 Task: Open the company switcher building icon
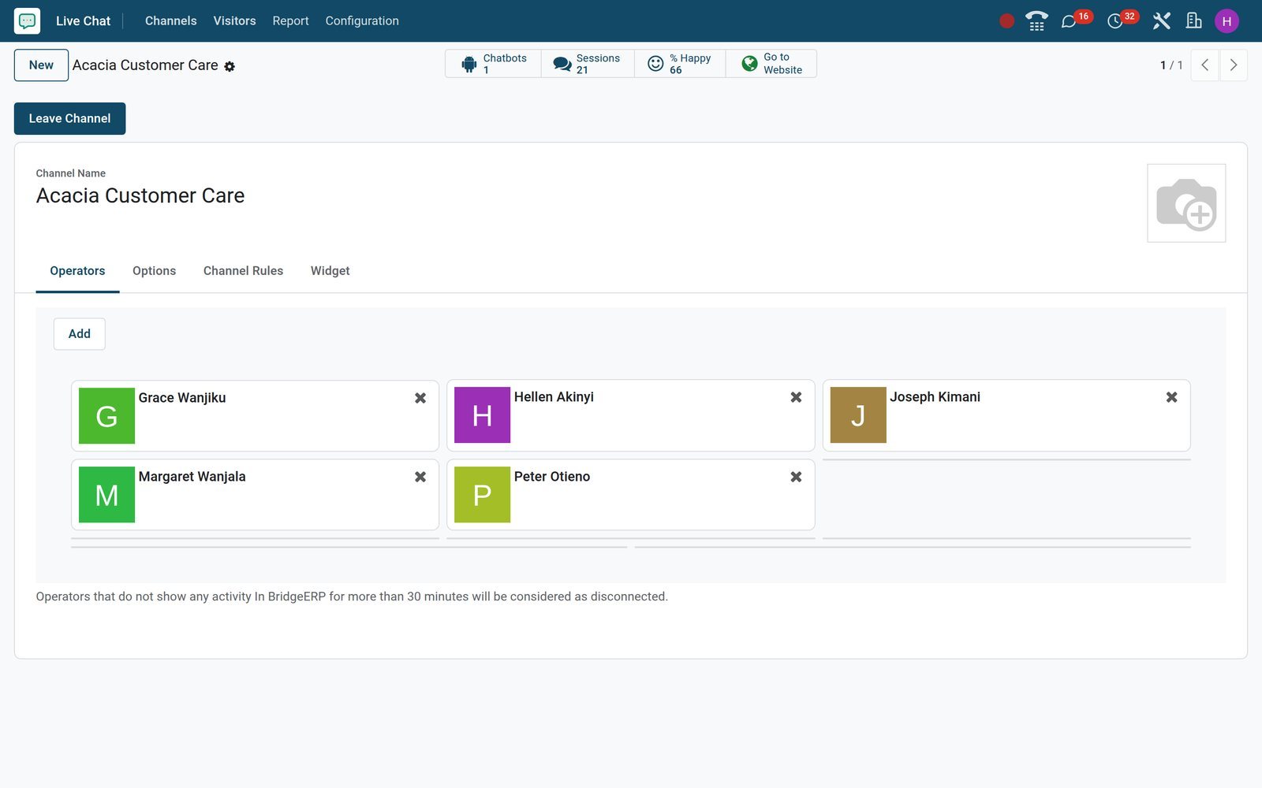[x=1193, y=21]
